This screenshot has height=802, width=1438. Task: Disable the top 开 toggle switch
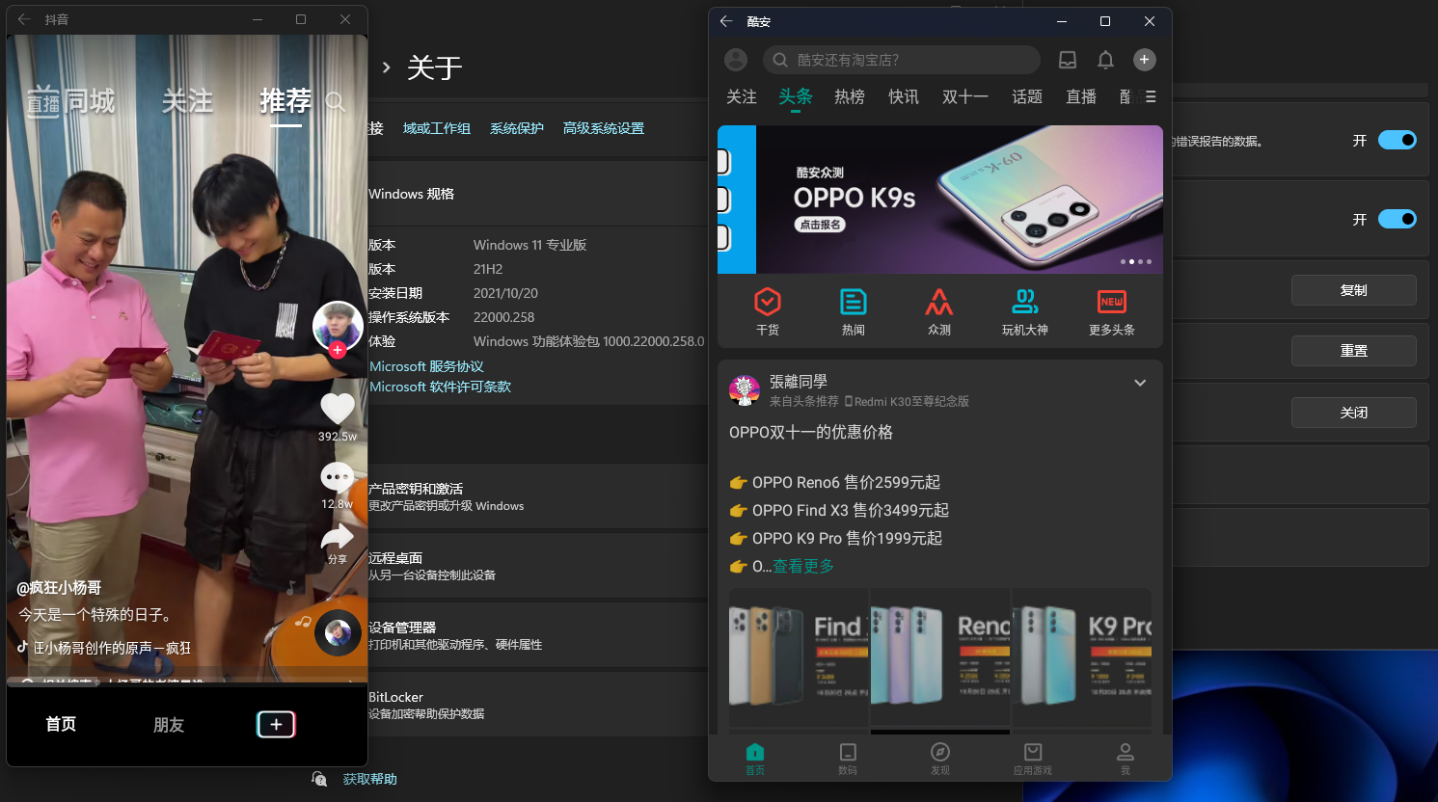coord(1397,140)
